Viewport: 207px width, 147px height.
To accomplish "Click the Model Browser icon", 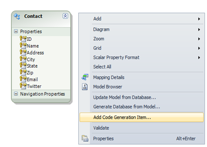I will [x=85, y=87].
